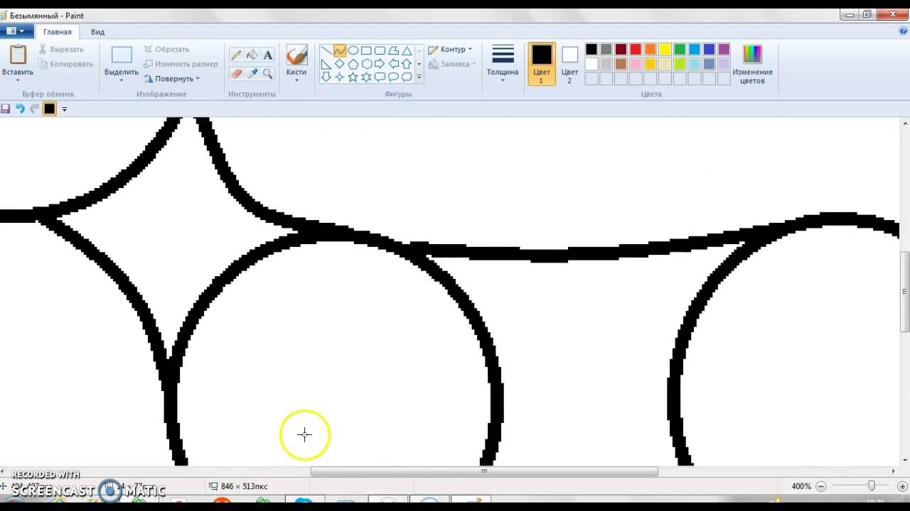Choose the Oval shape
This screenshot has width=910, height=511.
pyautogui.click(x=353, y=50)
